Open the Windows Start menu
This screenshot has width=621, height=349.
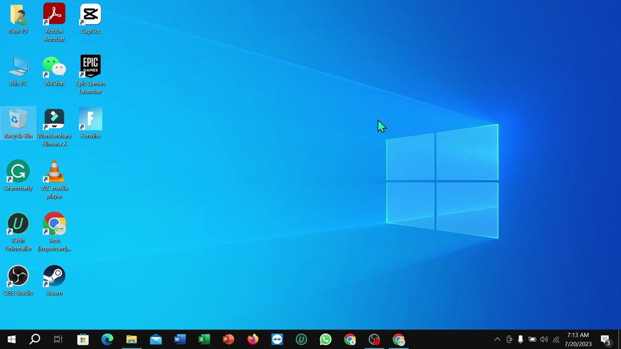pyautogui.click(x=12, y=339)
